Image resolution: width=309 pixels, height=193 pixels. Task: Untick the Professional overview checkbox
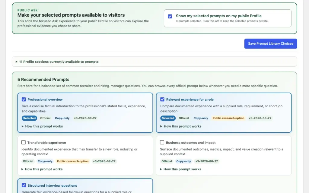pos(24,100)
